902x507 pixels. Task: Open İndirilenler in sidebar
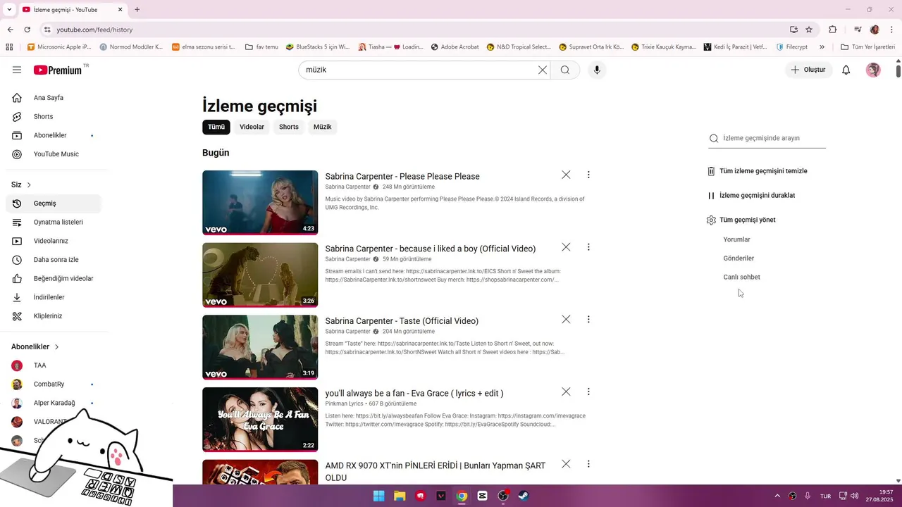pos(54,297)
